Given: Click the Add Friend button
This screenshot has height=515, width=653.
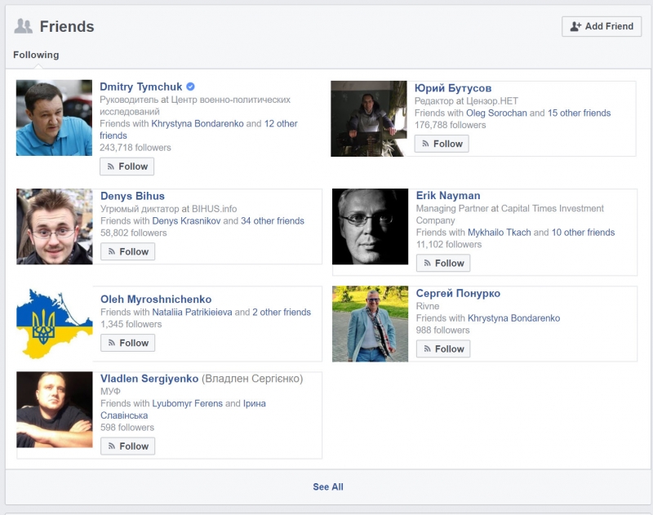Looking at the screenshot, I should (601, 26).
